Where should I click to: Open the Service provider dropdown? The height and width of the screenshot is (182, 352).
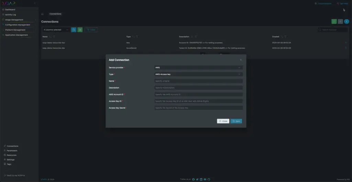198,68
